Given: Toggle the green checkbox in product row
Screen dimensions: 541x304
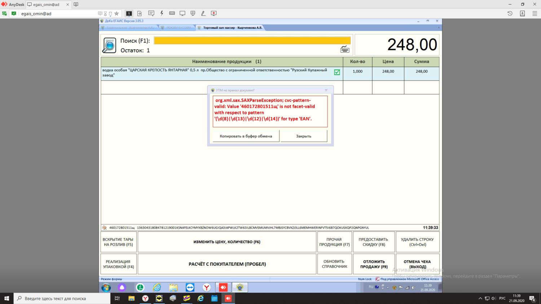Looking at the screenshot, I should (337, 72).
